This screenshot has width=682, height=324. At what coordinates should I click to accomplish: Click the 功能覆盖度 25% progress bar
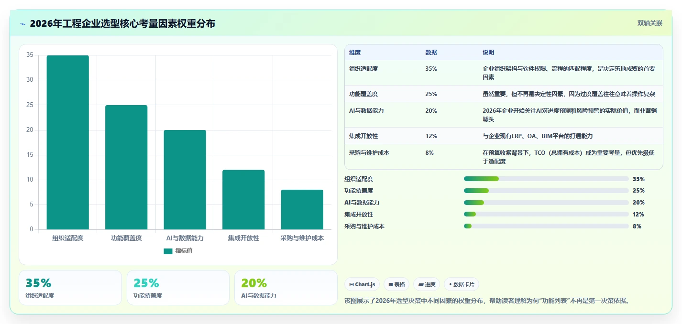tap(546, 191)
